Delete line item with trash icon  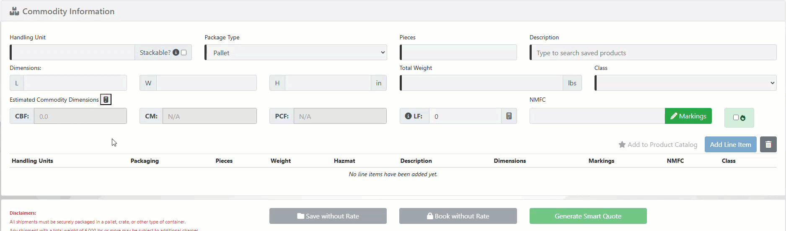(768, 144)
